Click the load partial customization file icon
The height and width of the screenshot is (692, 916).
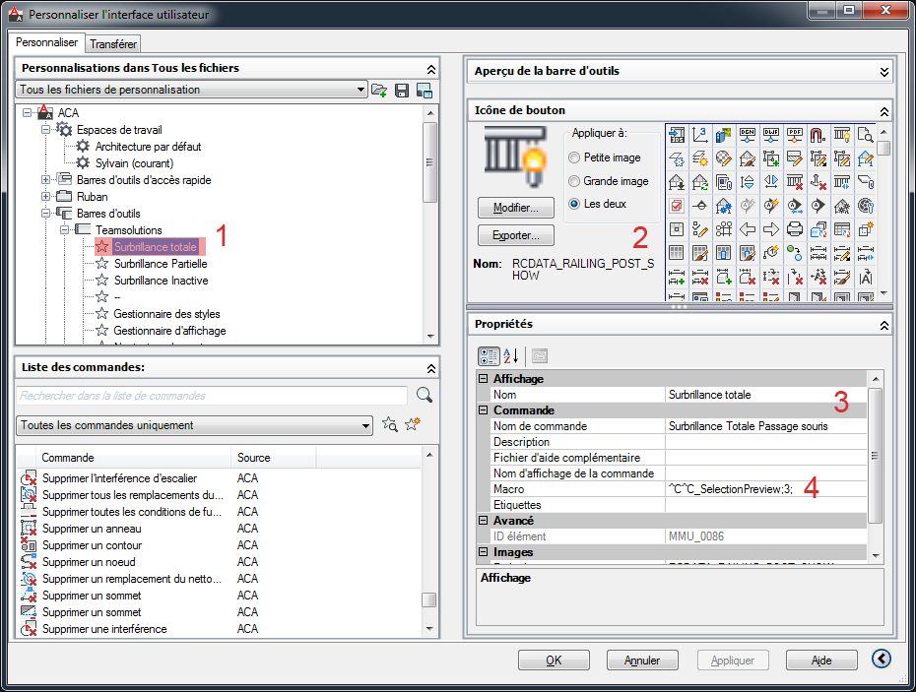(x=379, y=91)
